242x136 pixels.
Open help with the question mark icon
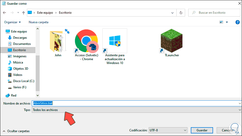click(x=237, y=22)
